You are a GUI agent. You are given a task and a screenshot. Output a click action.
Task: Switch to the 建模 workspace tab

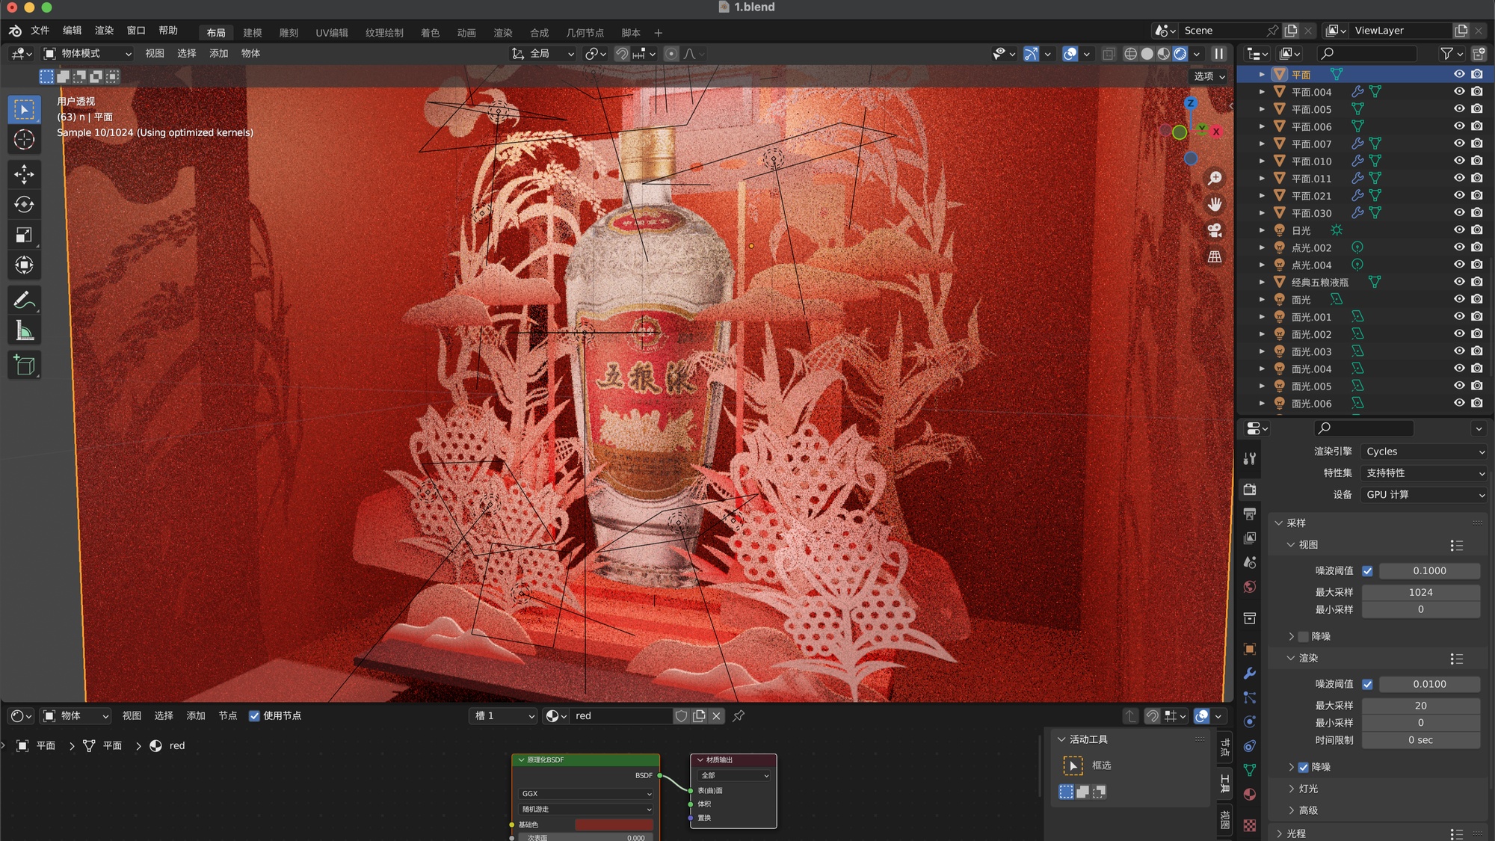pyautogui.click(x=253, y=33)
